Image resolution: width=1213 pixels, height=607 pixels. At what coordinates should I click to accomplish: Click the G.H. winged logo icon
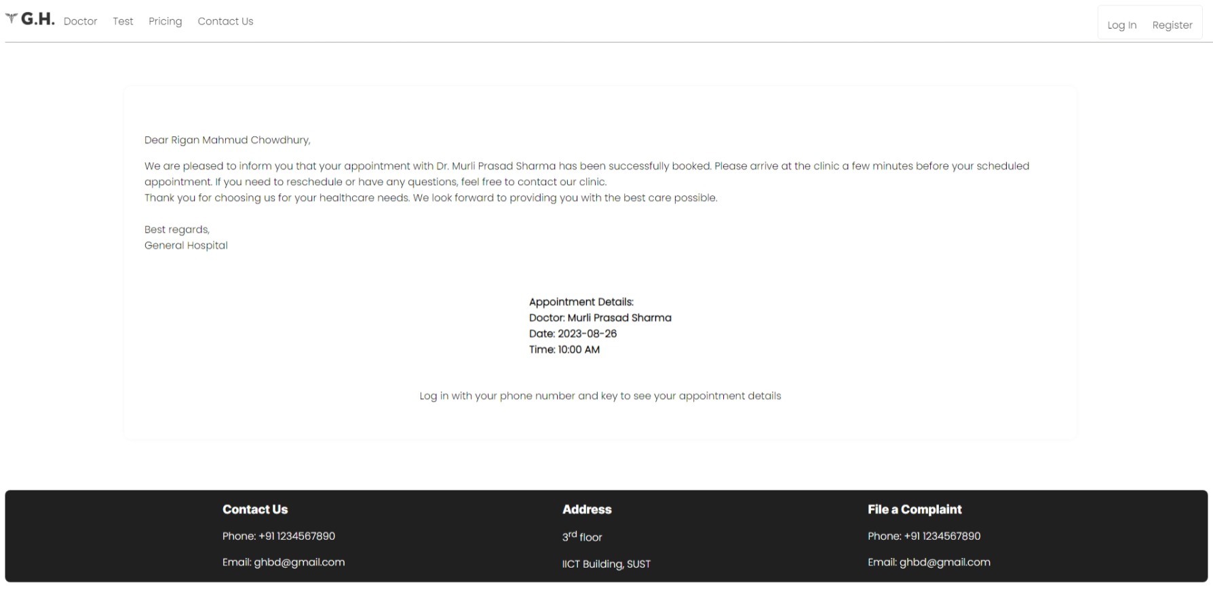point(12,18)
